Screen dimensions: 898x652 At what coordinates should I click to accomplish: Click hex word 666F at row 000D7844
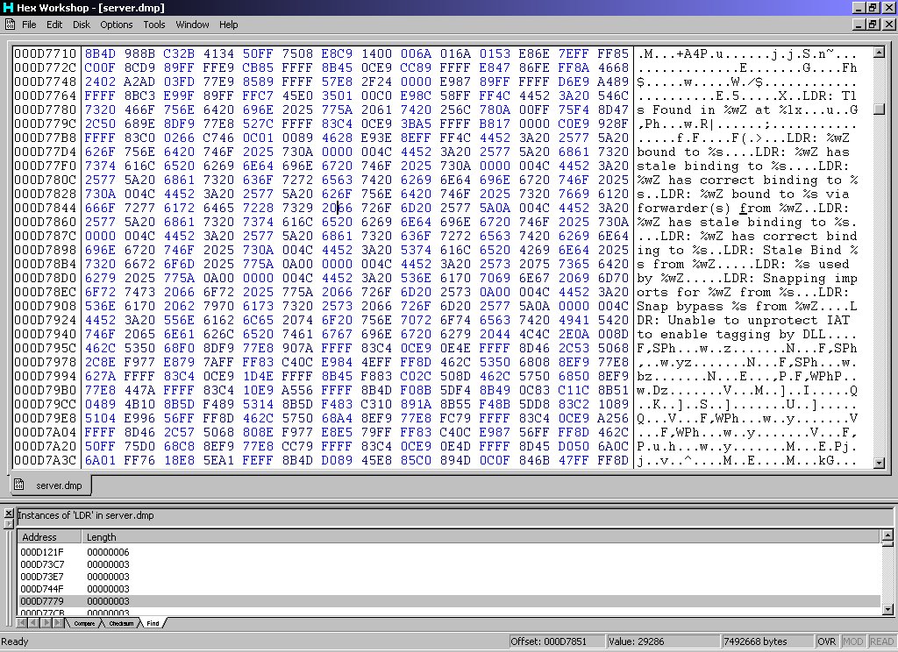point(100,208)
